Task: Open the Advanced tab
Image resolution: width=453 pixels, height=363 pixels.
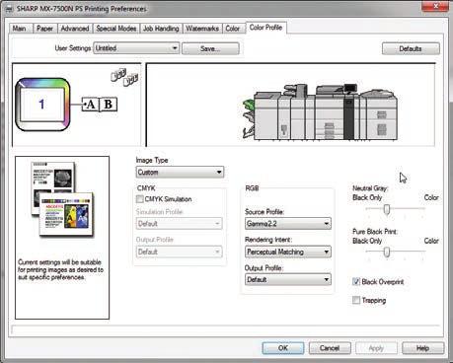Action: click(x=75, y=29)
